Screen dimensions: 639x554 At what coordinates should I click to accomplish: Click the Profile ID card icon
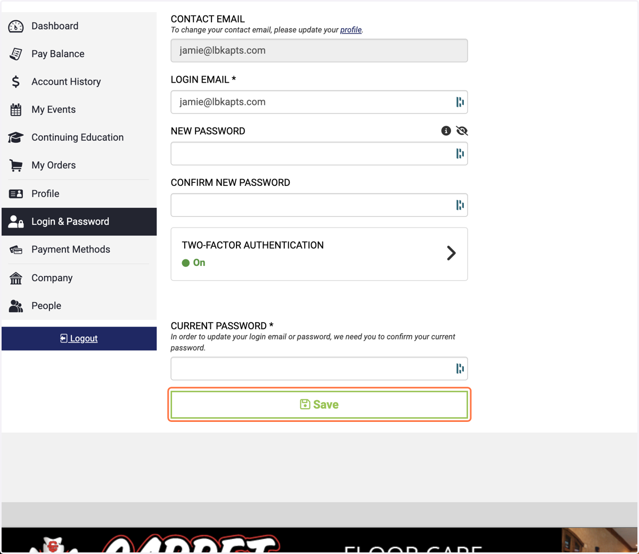16,194
